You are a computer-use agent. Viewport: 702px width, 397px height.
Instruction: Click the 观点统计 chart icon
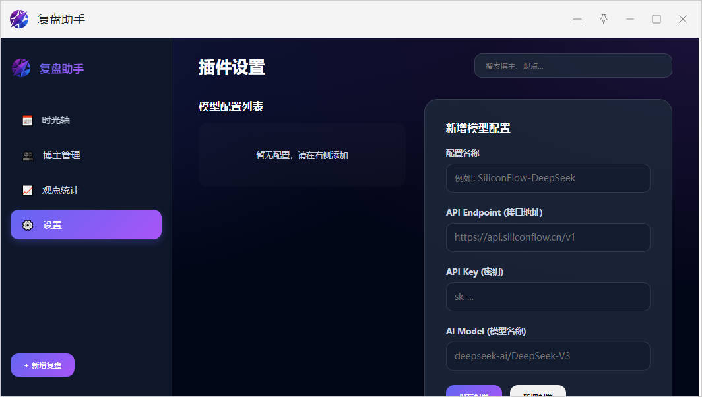[x=27, y=191]
